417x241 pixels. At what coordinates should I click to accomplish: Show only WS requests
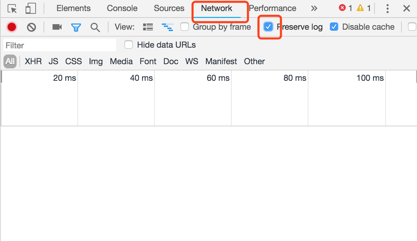(192, 61)
